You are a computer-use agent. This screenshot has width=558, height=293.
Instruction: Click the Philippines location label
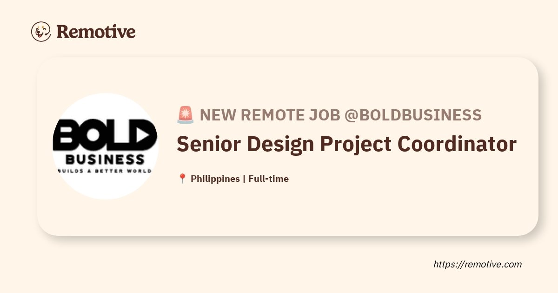coord(215,179)
